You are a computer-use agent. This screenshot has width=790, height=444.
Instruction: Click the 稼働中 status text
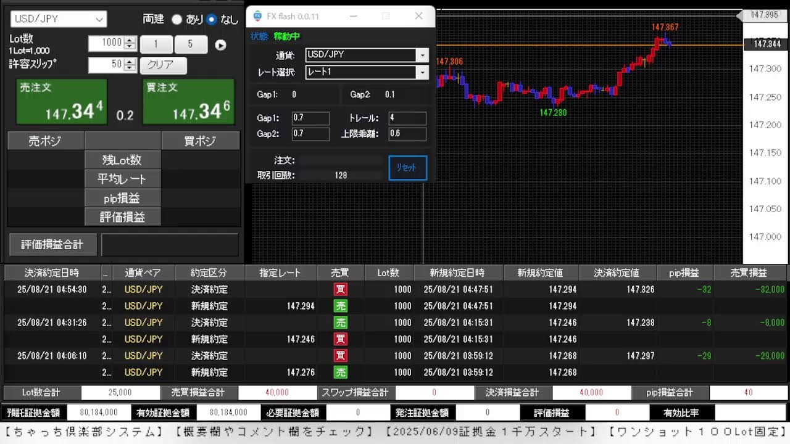pos(287,36)
